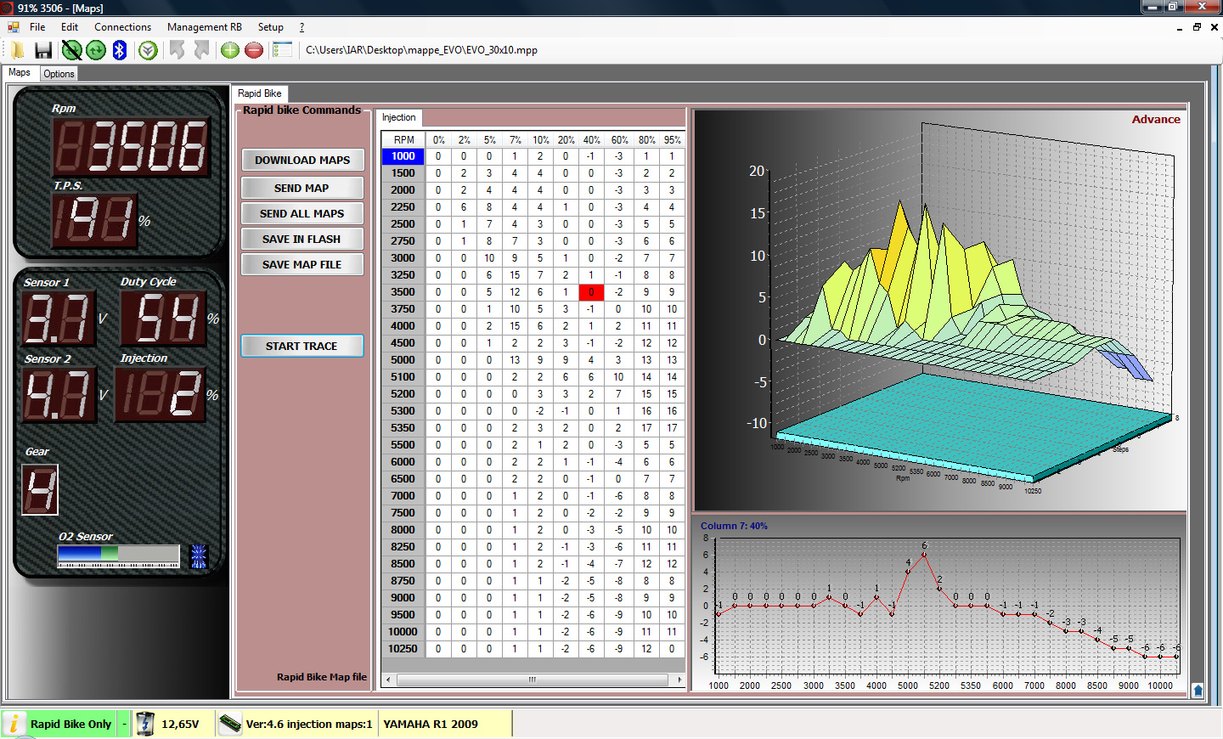The height and width of the screenshot is (739, 1223).
Task: Open the Connections menu
Action: coord(122,27)
